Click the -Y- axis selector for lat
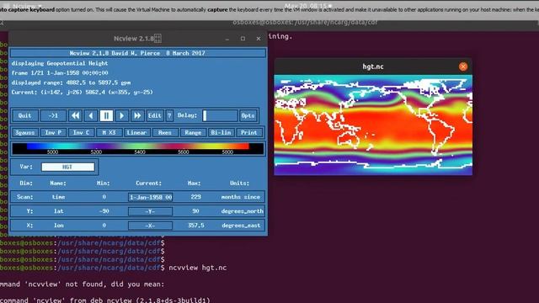 click(150, 211)
